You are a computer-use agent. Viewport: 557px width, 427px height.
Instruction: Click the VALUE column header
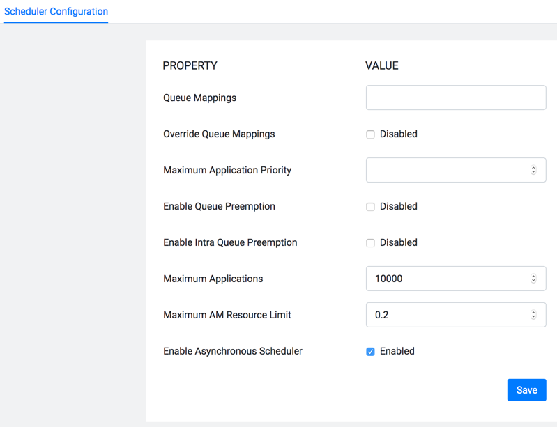pyautogui.click(x=381, y=66)
